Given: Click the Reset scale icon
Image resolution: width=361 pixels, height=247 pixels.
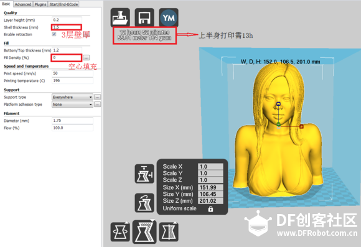Looking at the screenshot, I should (x=144, y=203).
